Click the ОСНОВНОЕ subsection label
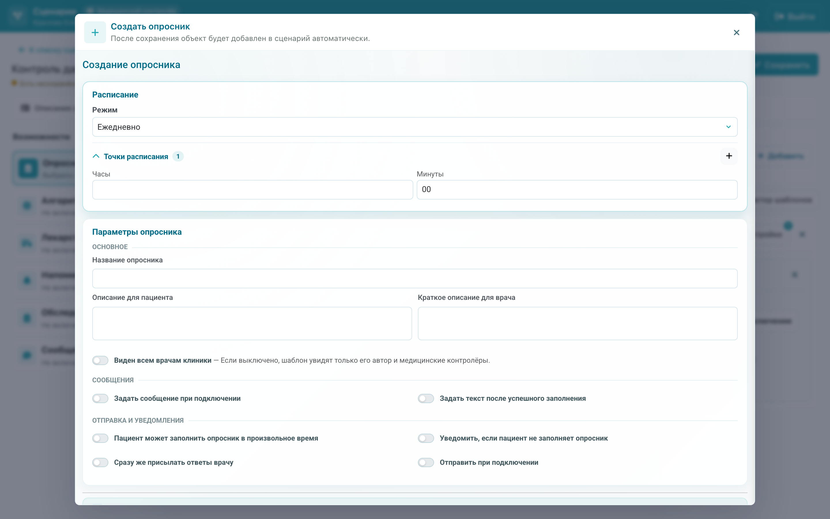 click(x=110, y=247)
